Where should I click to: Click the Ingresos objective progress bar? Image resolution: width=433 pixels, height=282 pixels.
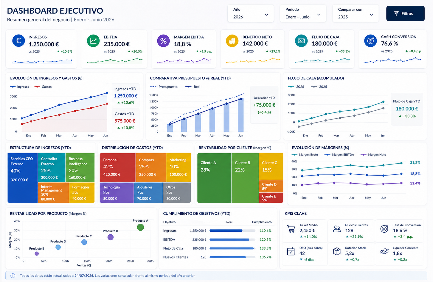pos(232,231)
